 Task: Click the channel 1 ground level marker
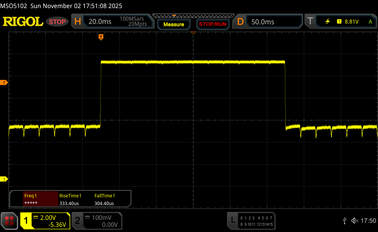4,179
